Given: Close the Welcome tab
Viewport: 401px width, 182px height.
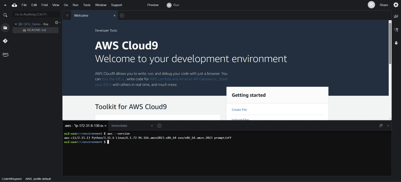Looking at the screenshot, I should pyautogui.click(x=115, y=16).
